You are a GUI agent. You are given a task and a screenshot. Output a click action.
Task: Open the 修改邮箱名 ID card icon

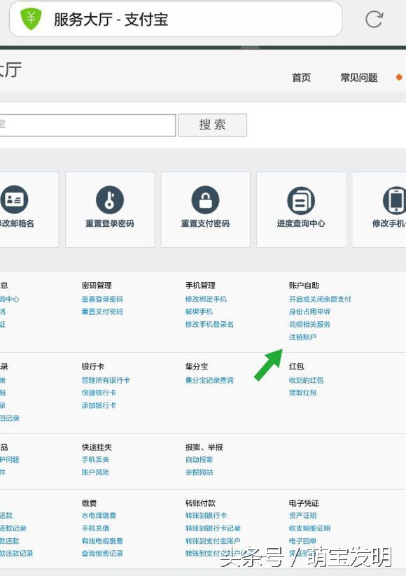click(29, 209)
